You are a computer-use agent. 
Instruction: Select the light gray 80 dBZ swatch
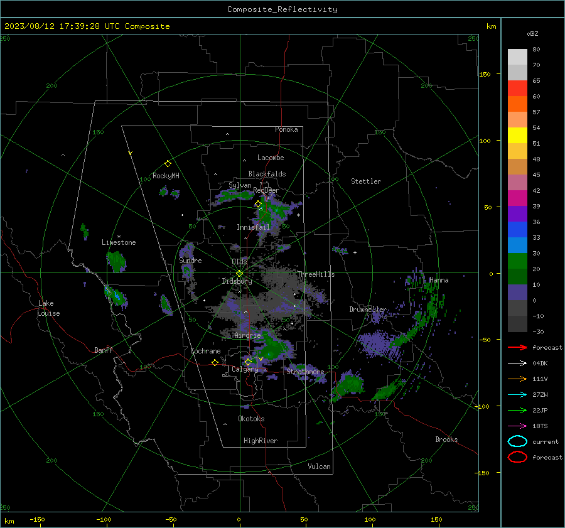[x=517, y=57]
